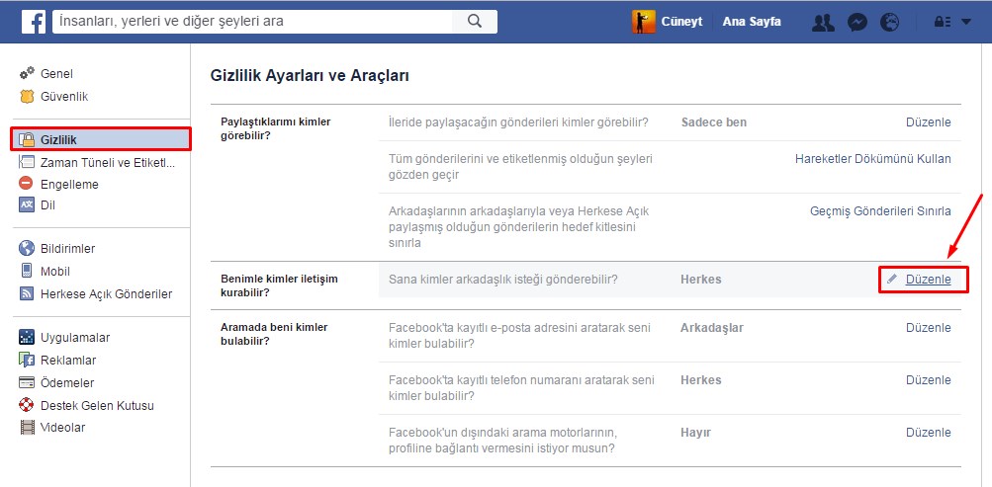Viewport: 992px width, 487px height.
Task: Click Hareketler Dökümünü Kullan link
Action: point(872,158)
